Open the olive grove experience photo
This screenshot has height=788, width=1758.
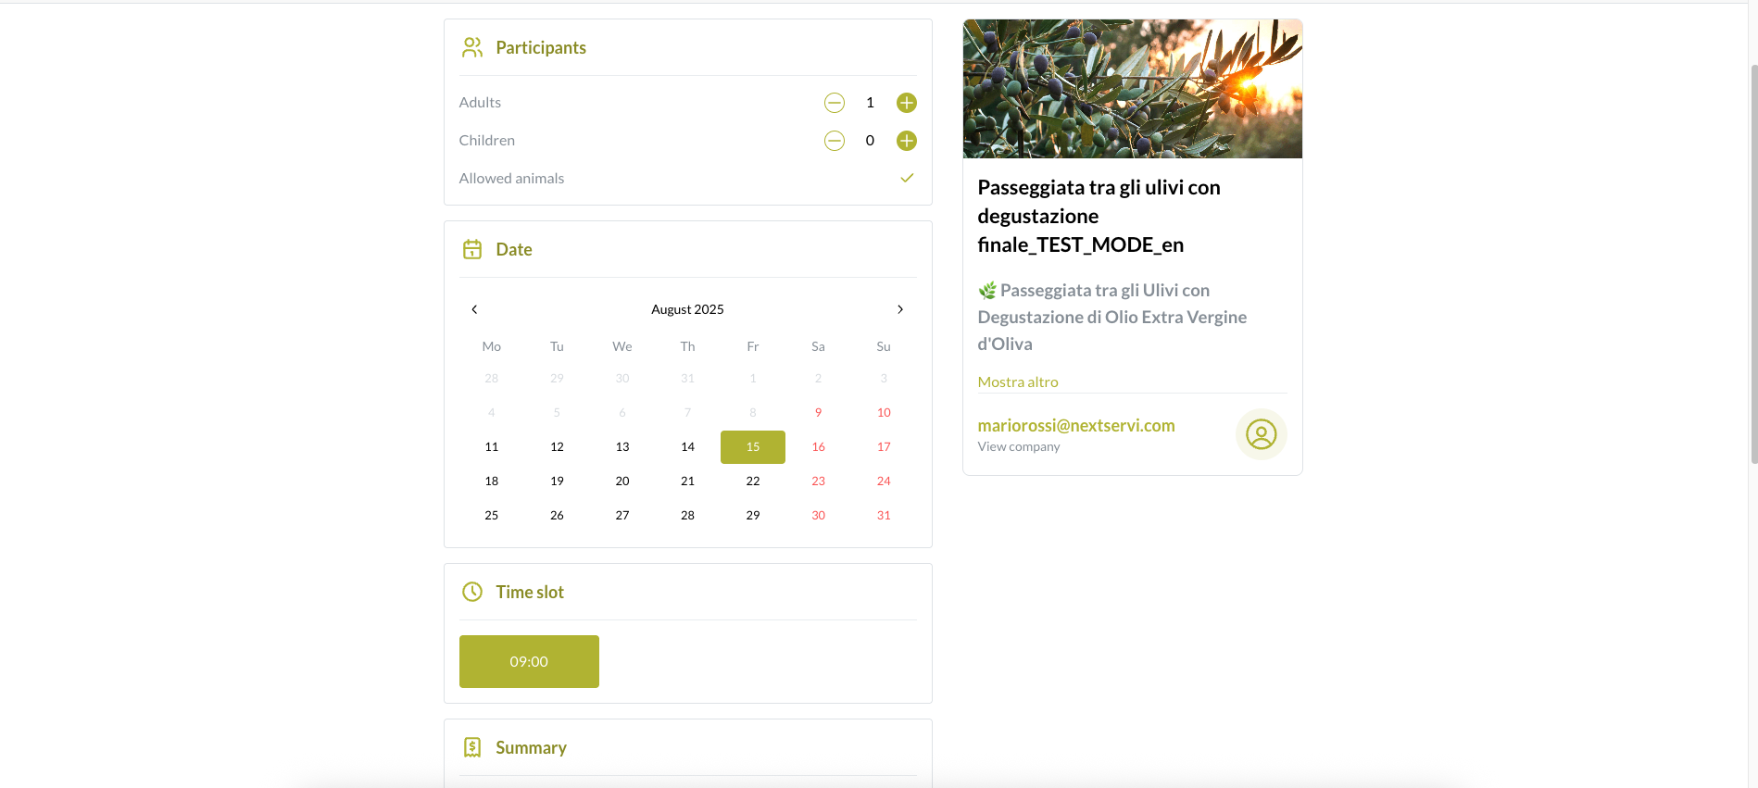pos(1132,89)
